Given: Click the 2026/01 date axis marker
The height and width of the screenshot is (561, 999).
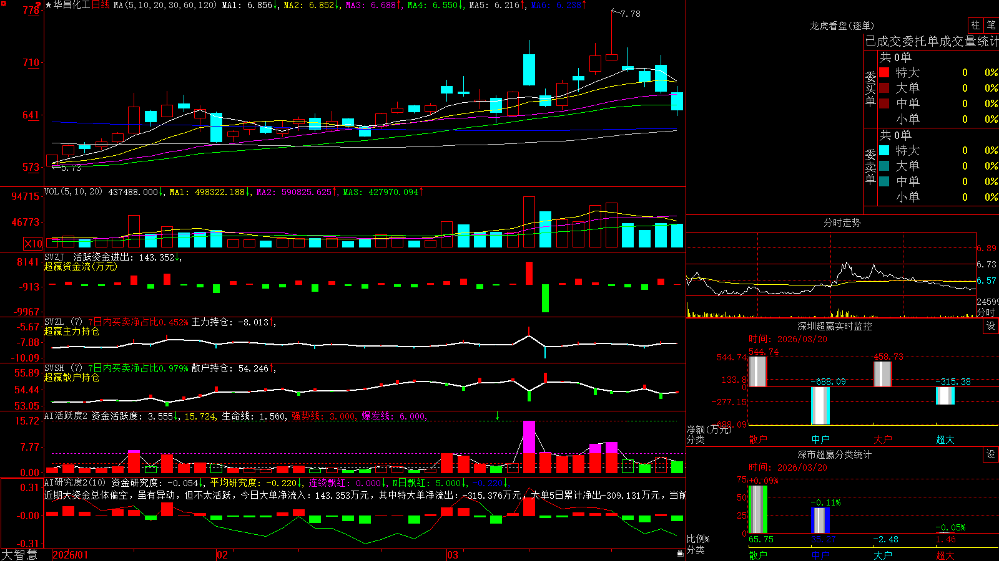Looking at the screenshot, I should pos(71,555).
